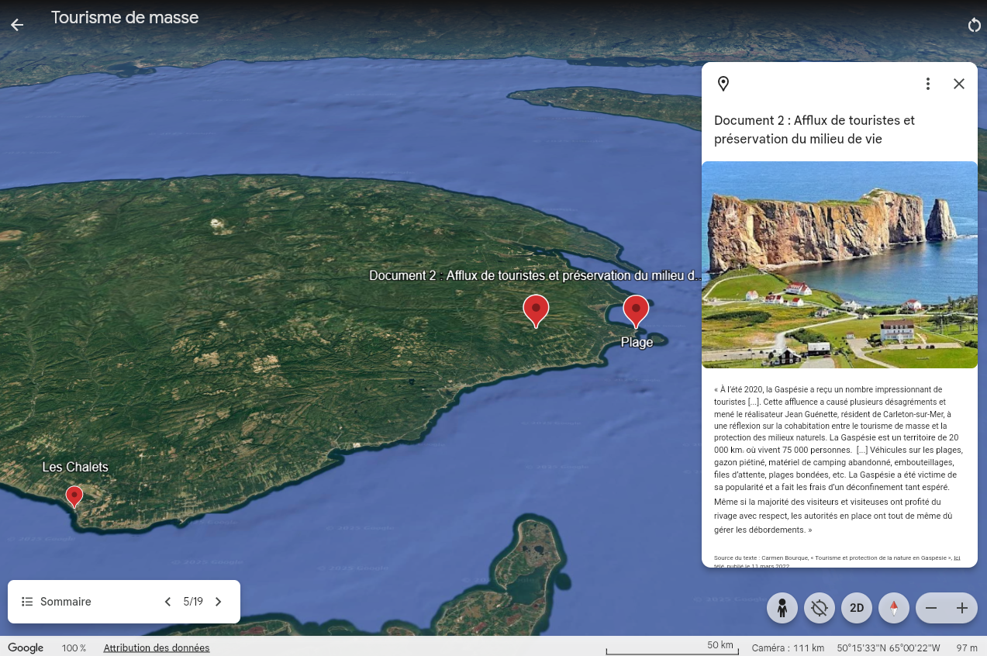Viewport: 987px width, 656px height.
Task: Click the restart presentation icon
Action: 974,26
